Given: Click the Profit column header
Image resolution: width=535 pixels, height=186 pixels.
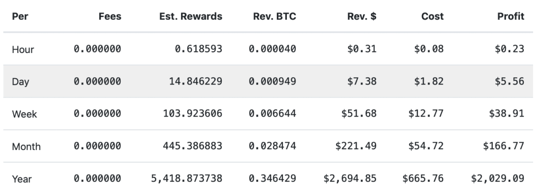Looking at the screenshot, I should coord(511,17).
